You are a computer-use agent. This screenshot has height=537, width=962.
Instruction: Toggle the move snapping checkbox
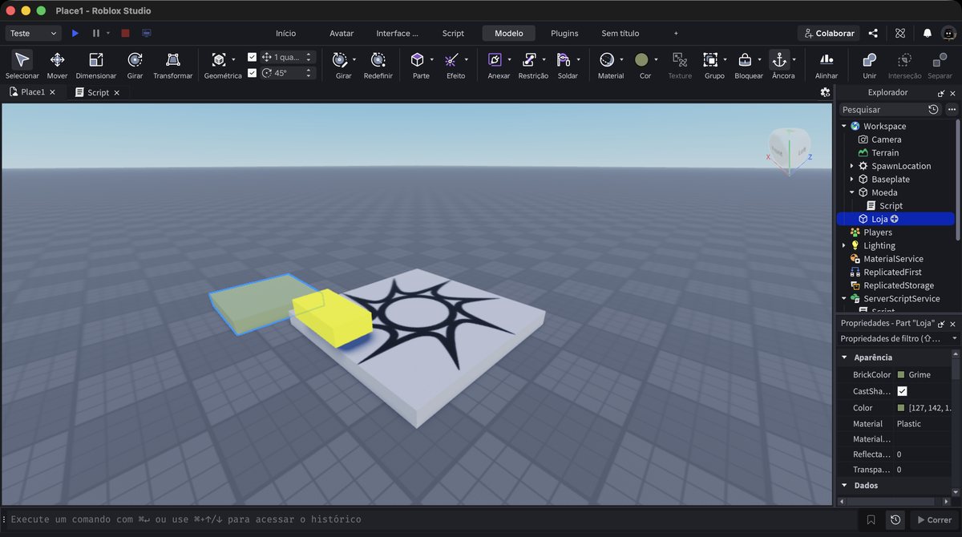pyautogui.click(x=253, y=57)
